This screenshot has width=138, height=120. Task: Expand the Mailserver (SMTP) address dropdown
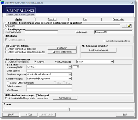point(70,67)
